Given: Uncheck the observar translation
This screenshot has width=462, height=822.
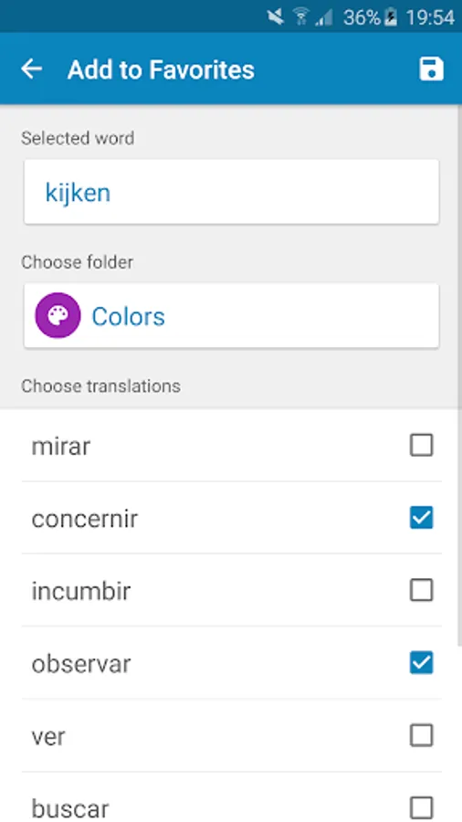Looking at the screenshot, I should click(x=421, y=663).
